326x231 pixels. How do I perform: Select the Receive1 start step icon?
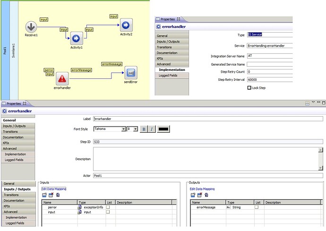pyautogui.click(x=31, y=27)
